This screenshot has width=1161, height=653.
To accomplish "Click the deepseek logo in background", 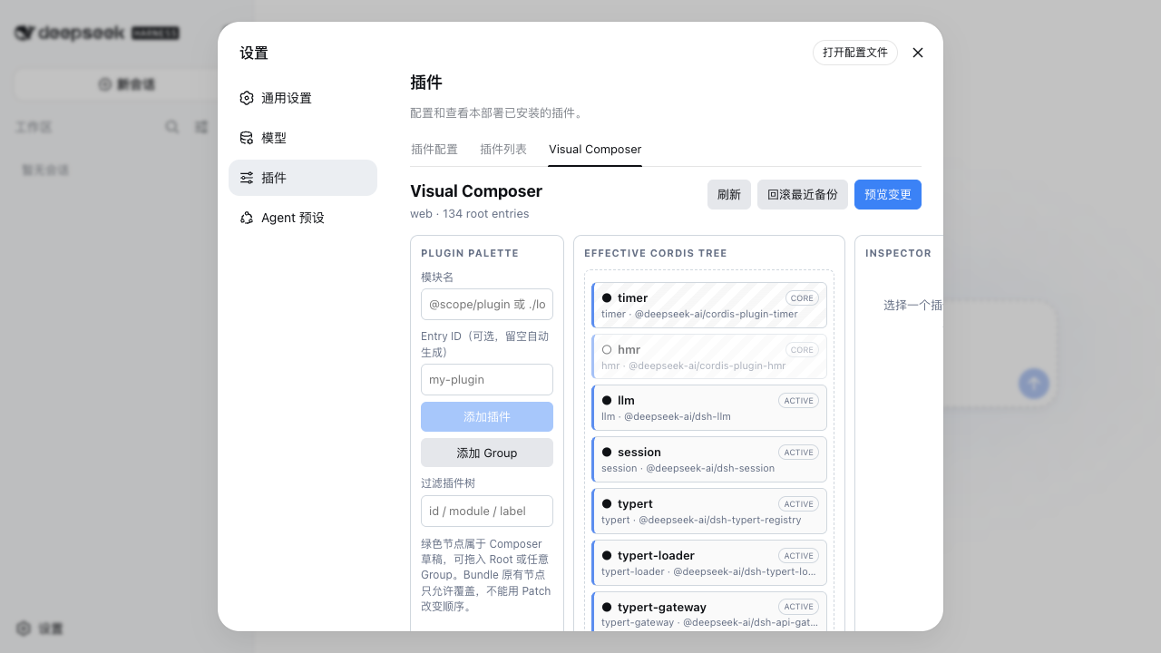I will 97,34.
